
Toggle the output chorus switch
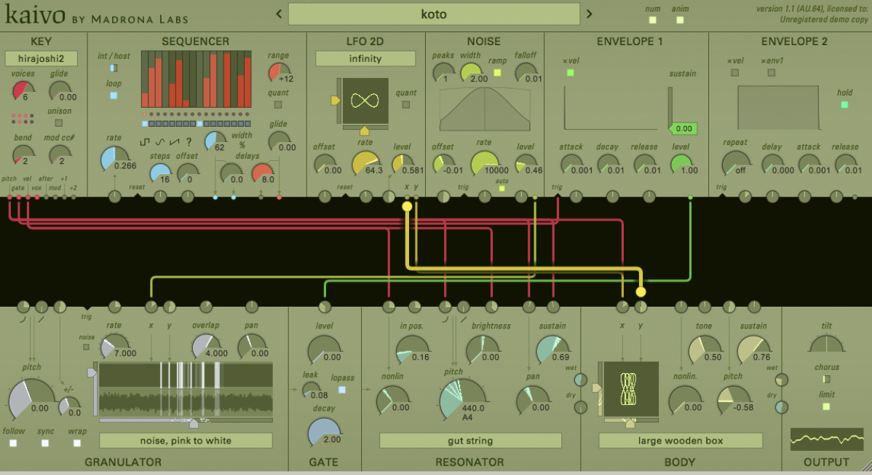(x=826, y=380)
